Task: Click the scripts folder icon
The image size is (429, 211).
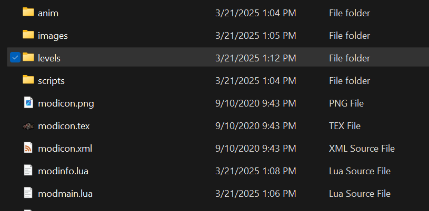Action: (x=28, y=80)
